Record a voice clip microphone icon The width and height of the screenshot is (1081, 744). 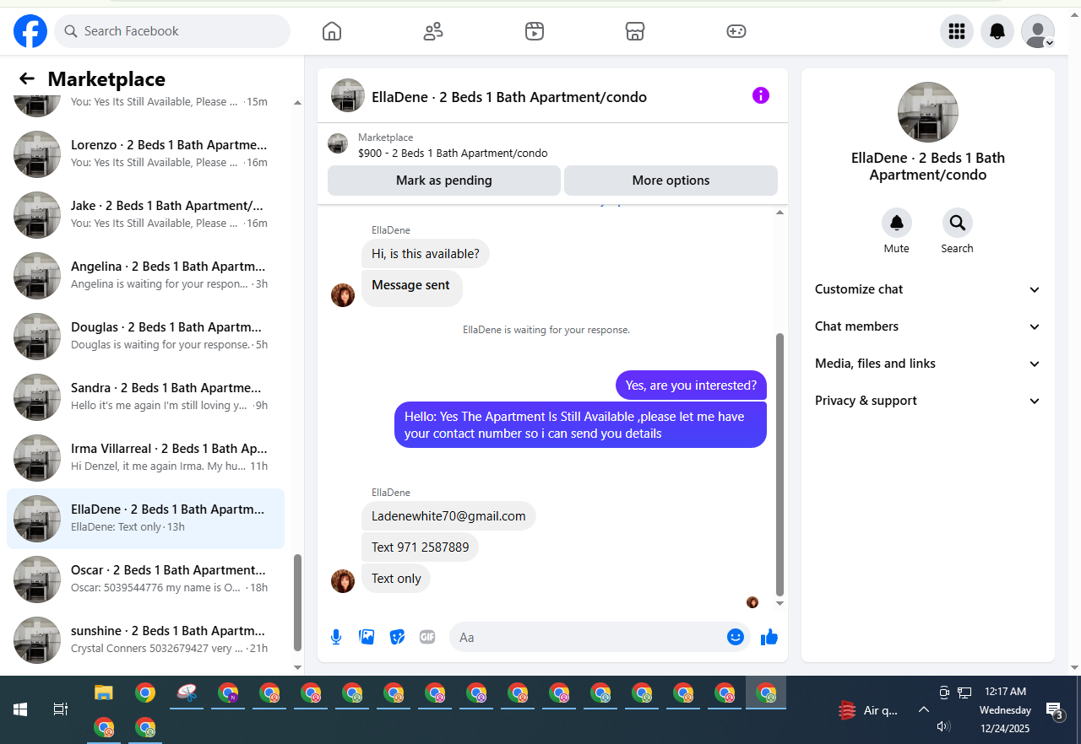point(336,637)
